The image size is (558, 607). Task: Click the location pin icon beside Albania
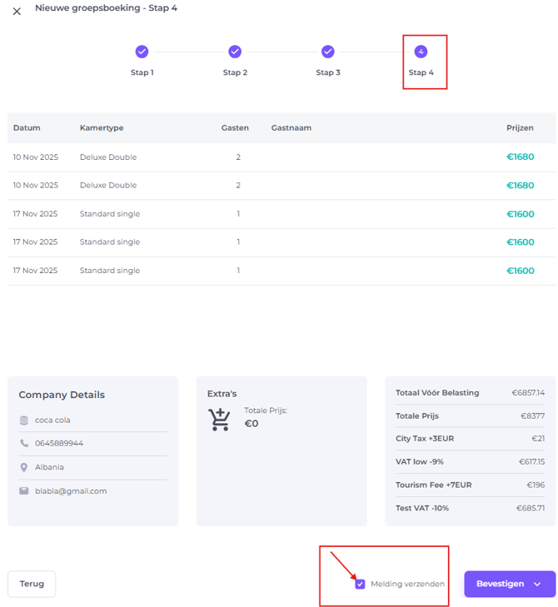pos(24,467)
